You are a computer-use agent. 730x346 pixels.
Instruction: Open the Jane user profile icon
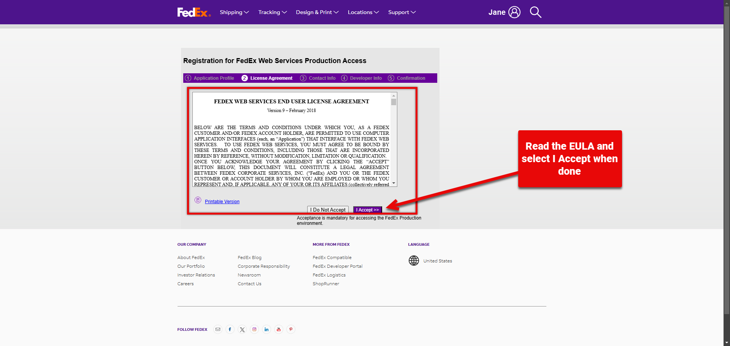pos(514,12)
